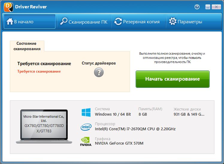Click the Windows logo icon

click(86, 112)
